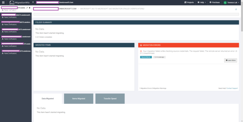Click the Source Server tag
Viewport: 243px width, 122px height.
[146, 57]
